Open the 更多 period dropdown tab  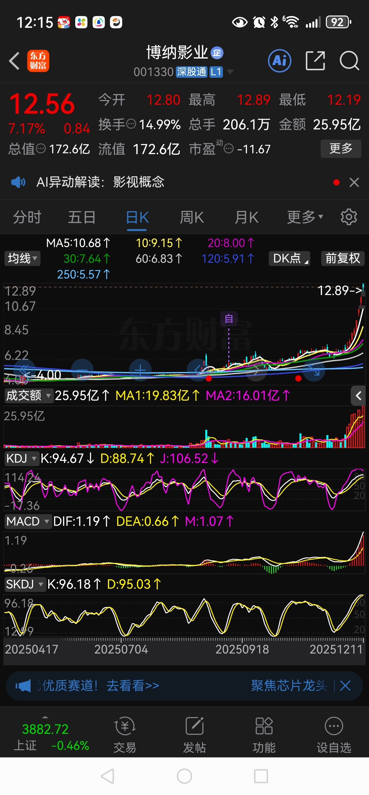(x=305, y=217)
